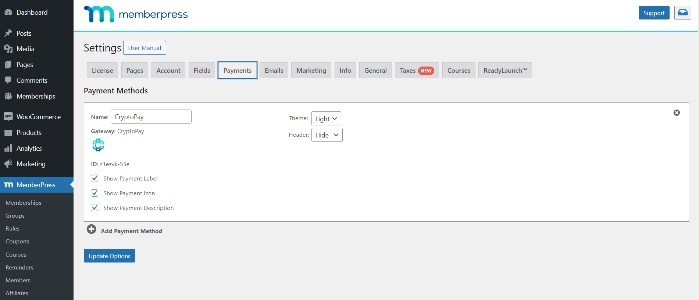Click the Dashboard gauge icon in sidebar
Screen dimensions: 699x300
(8, 12)
